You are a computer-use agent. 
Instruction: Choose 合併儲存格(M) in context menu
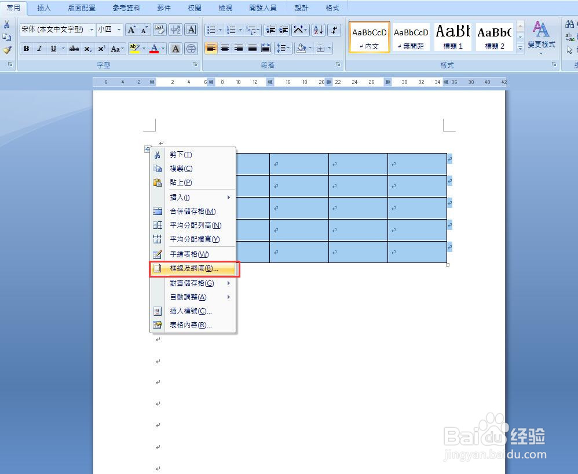[x=193, y=212]
